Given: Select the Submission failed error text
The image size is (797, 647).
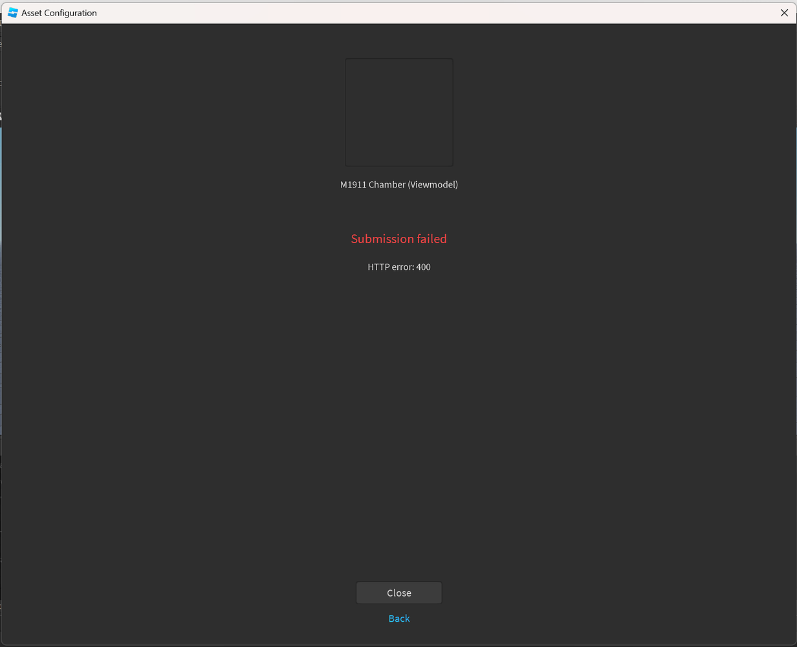Looking at the screenshot, I should coord(398,239).
